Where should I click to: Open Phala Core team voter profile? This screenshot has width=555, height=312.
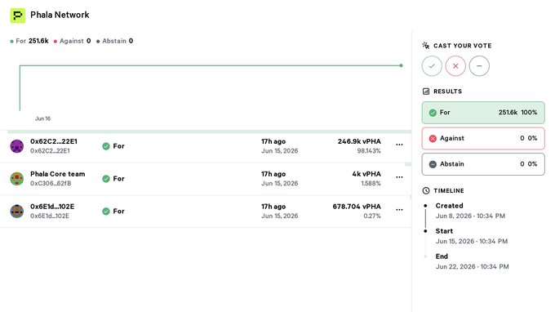[58, 174]
